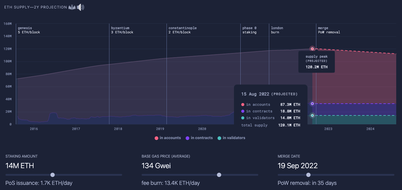The image size is (402, 190).
Task: Click the pink supply peak marker dot
Action: 312,49
